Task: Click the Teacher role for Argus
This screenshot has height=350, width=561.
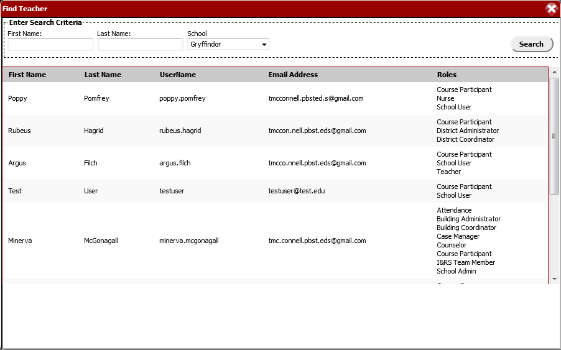Action: [x=448, y=172]
